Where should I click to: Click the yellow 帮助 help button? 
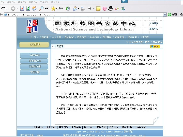click(x=155, y=47)
